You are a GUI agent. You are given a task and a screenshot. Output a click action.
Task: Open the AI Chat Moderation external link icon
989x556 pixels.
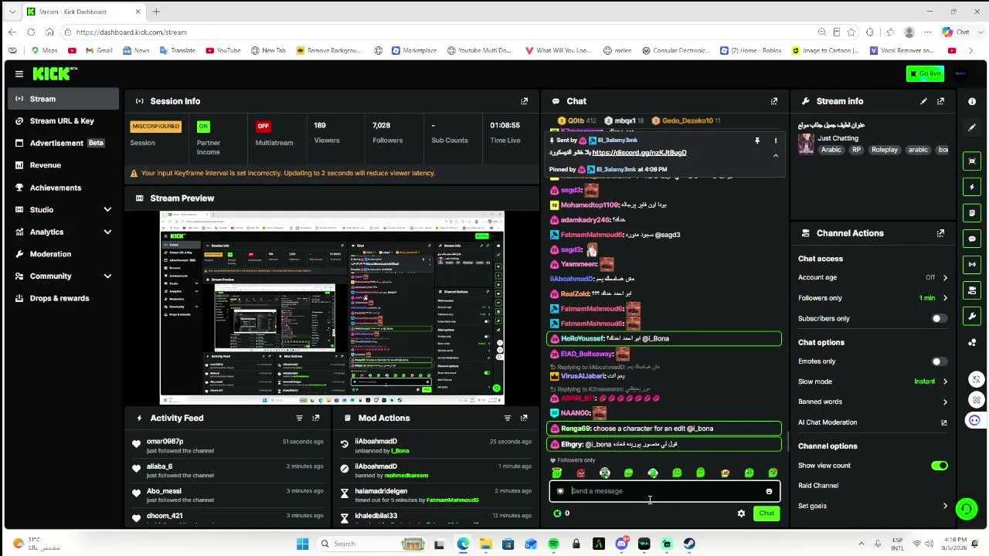[x=943, y=422]
